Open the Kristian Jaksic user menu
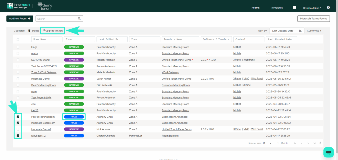The height and width of the screenshot is (160, 338). (x=312, y=8)
